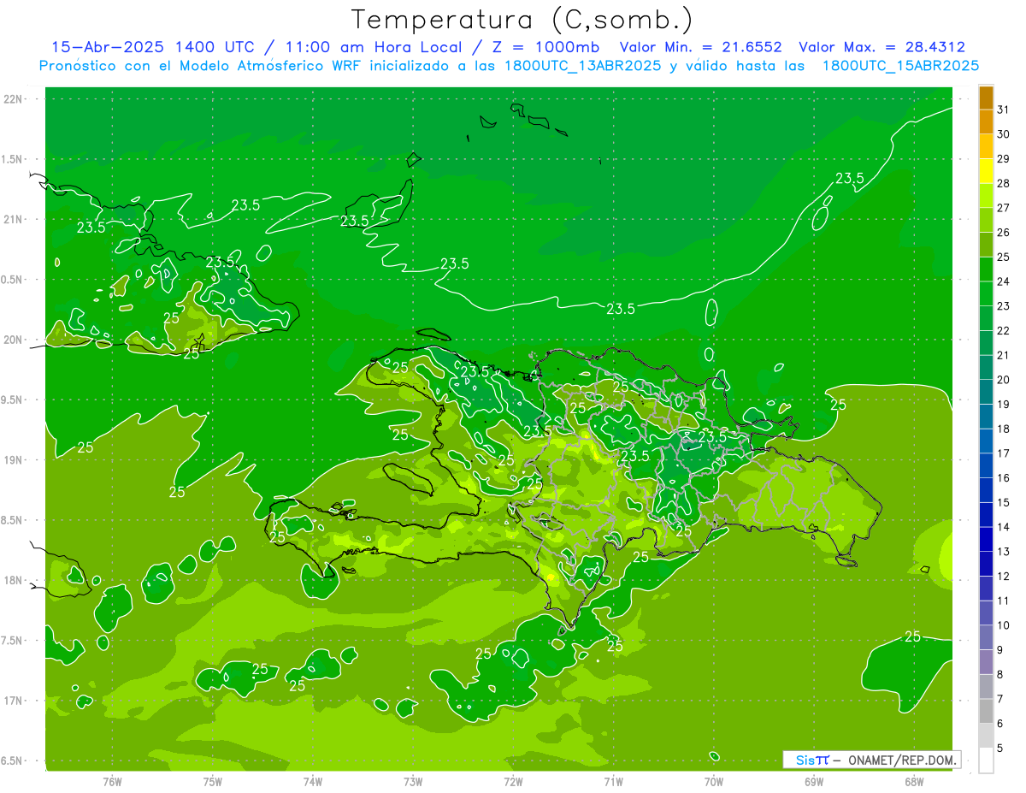1026x793 pixels.
Task: Click the 'ONAMET/REP.DOM.' credit label
Action: 902,760
